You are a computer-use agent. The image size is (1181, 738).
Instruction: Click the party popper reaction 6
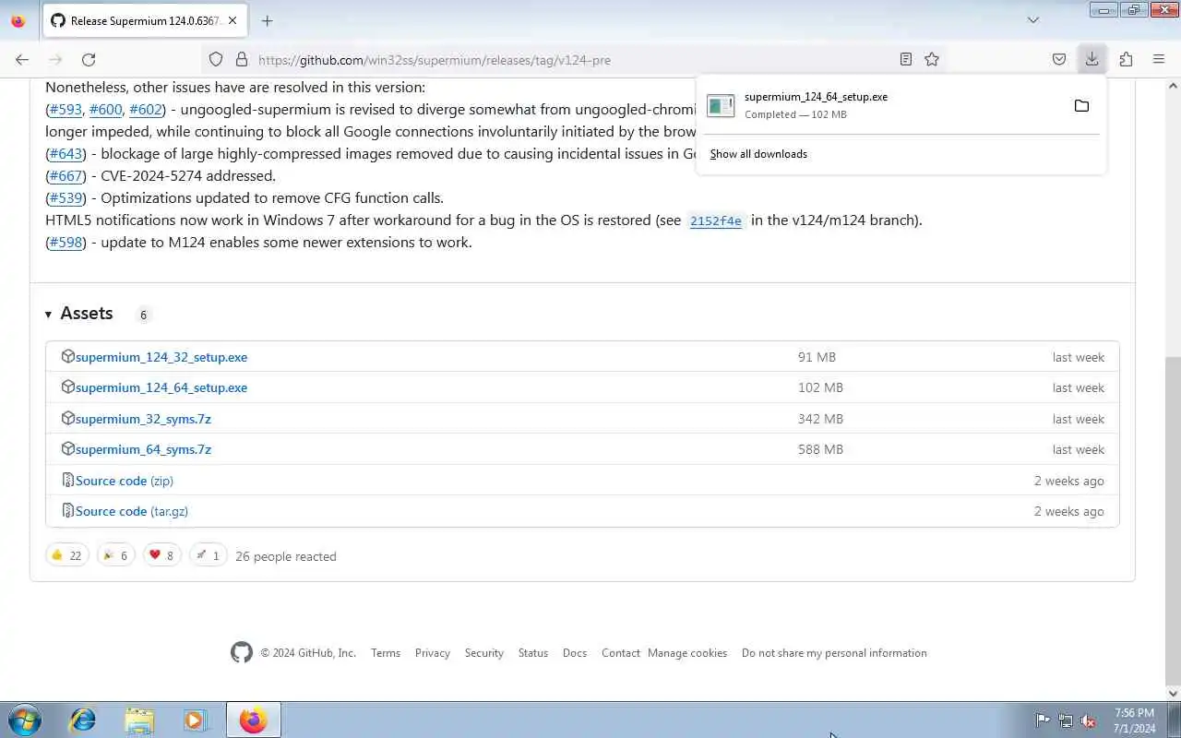tap(115, 555)
